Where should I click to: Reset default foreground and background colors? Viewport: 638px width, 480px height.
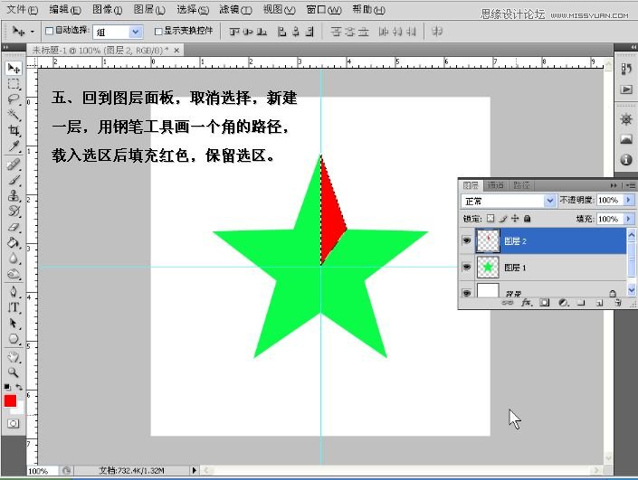[7, 387]
